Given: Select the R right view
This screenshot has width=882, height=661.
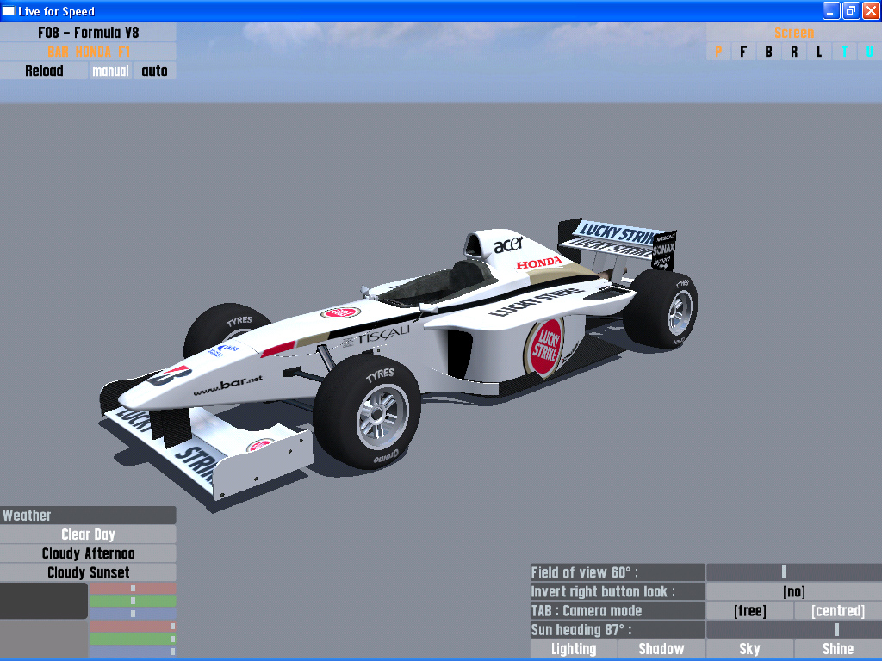Looking at the screenshot, I should 793,52.
